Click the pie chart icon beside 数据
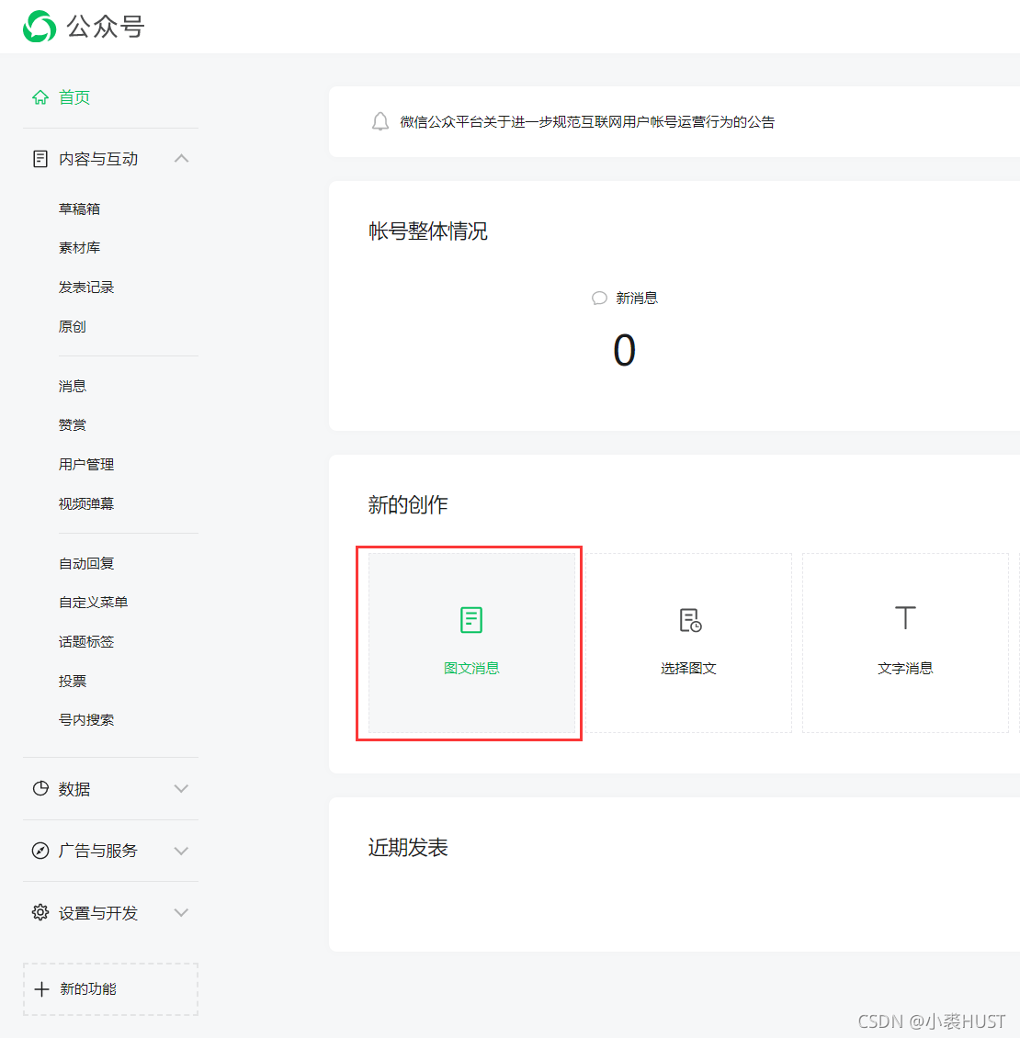The height and width of the screenshot is (1038, 1020). tap(40, 788)
